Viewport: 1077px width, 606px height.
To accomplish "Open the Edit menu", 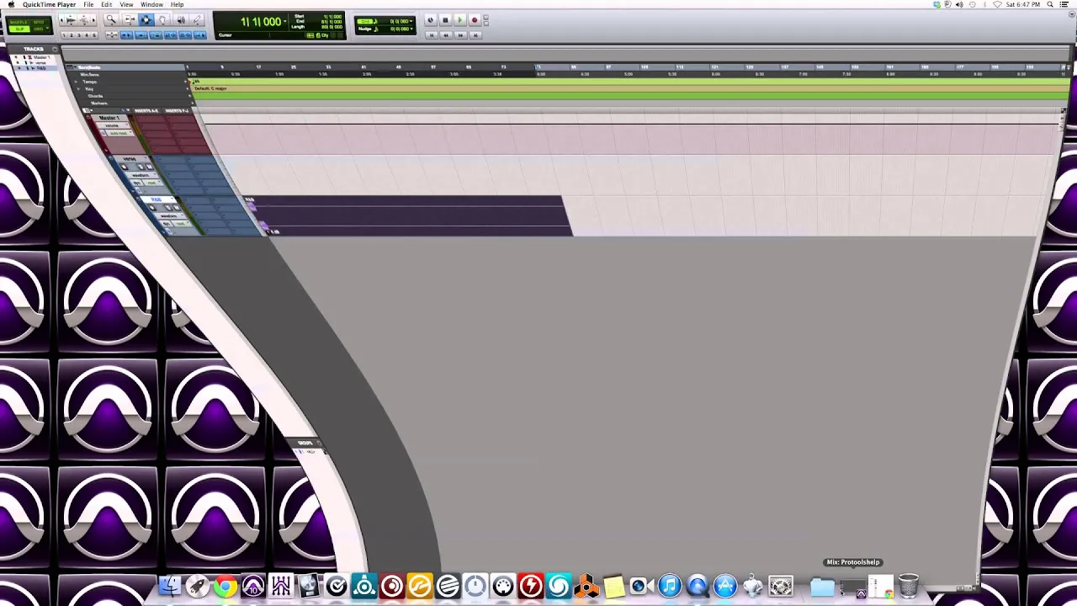I will tap(107, 4).
